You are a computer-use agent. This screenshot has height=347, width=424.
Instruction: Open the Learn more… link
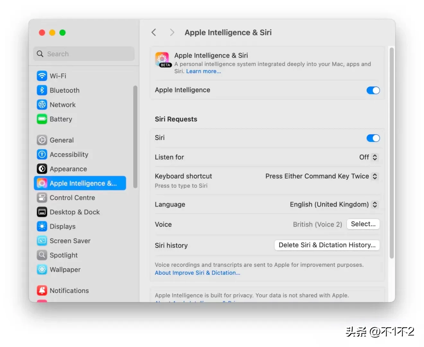203,71
